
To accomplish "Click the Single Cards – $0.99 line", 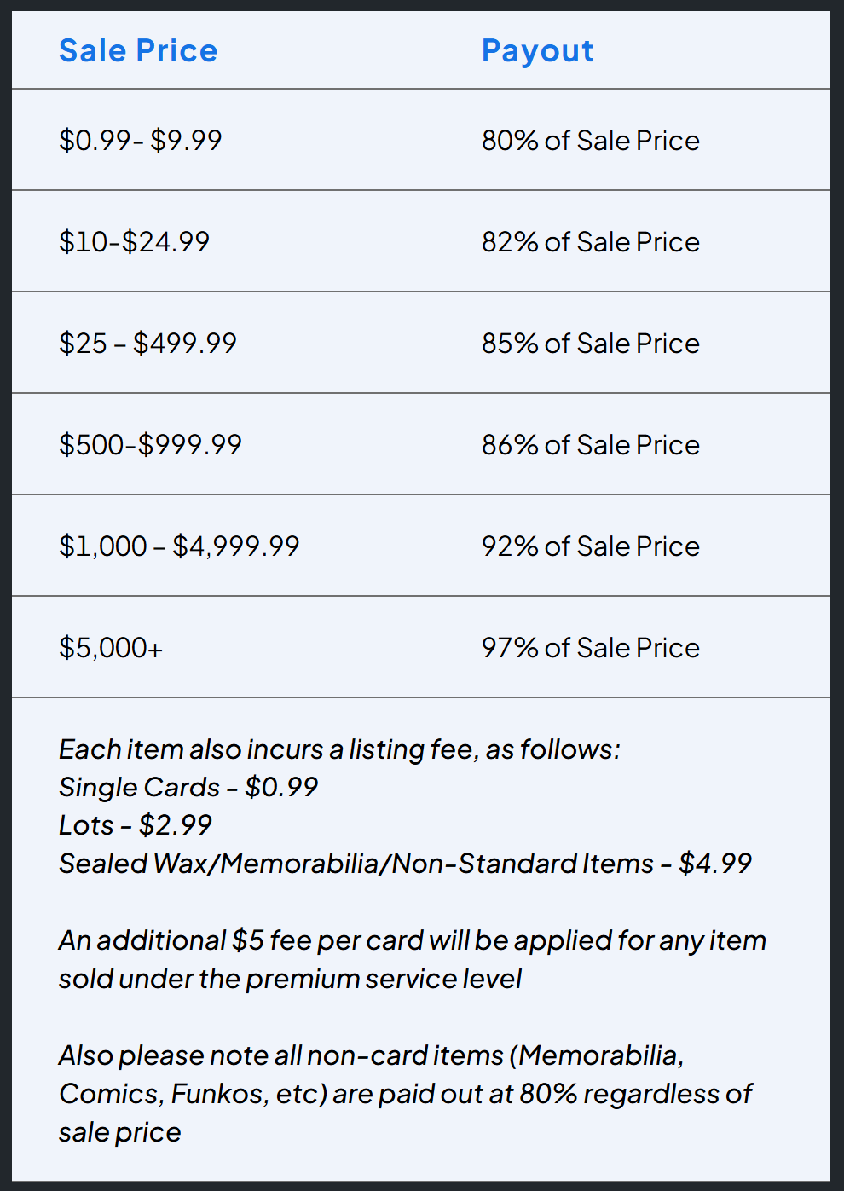I will tap(188, 787).
